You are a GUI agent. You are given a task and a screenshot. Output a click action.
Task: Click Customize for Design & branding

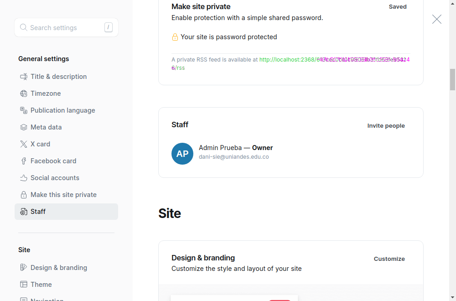389,259
